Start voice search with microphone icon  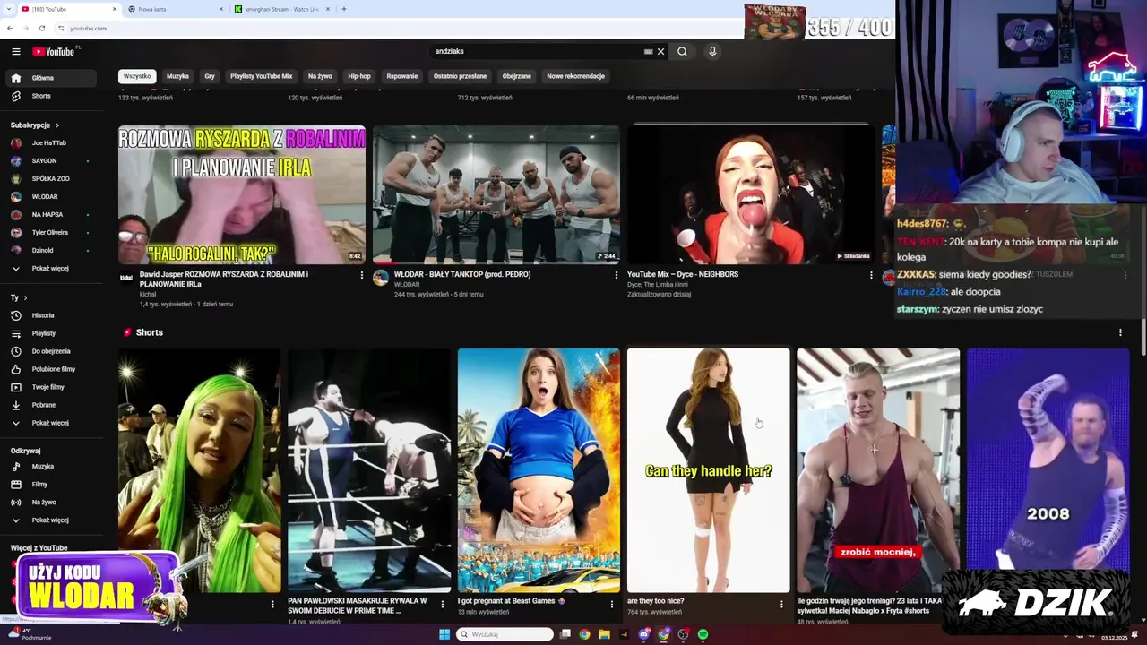(x=712, y=51)
